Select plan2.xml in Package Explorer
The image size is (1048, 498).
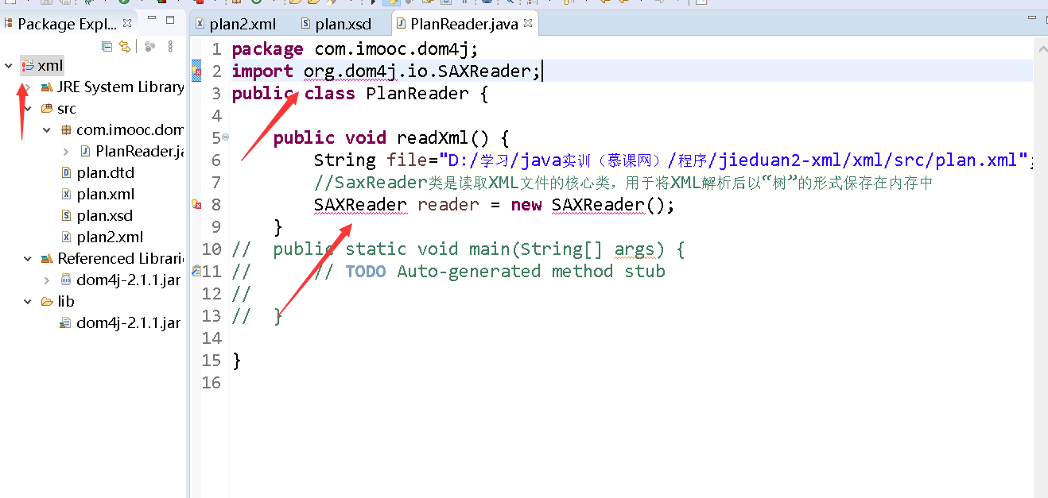[x=110, y=237]
